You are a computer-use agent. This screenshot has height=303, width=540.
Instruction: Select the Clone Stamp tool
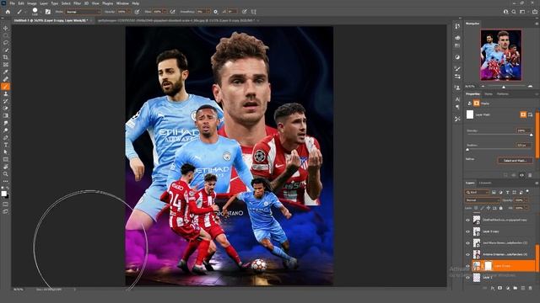coord(6,93)
